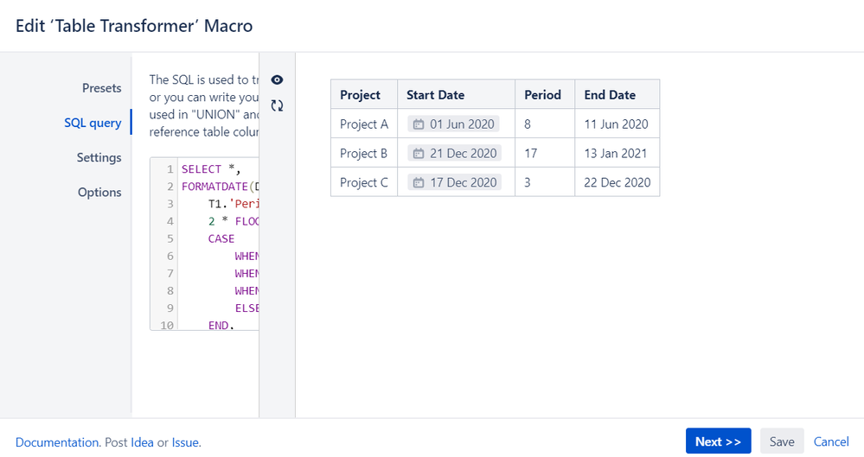Open the Documentation link
864x457 pixels.
(57, 442)
